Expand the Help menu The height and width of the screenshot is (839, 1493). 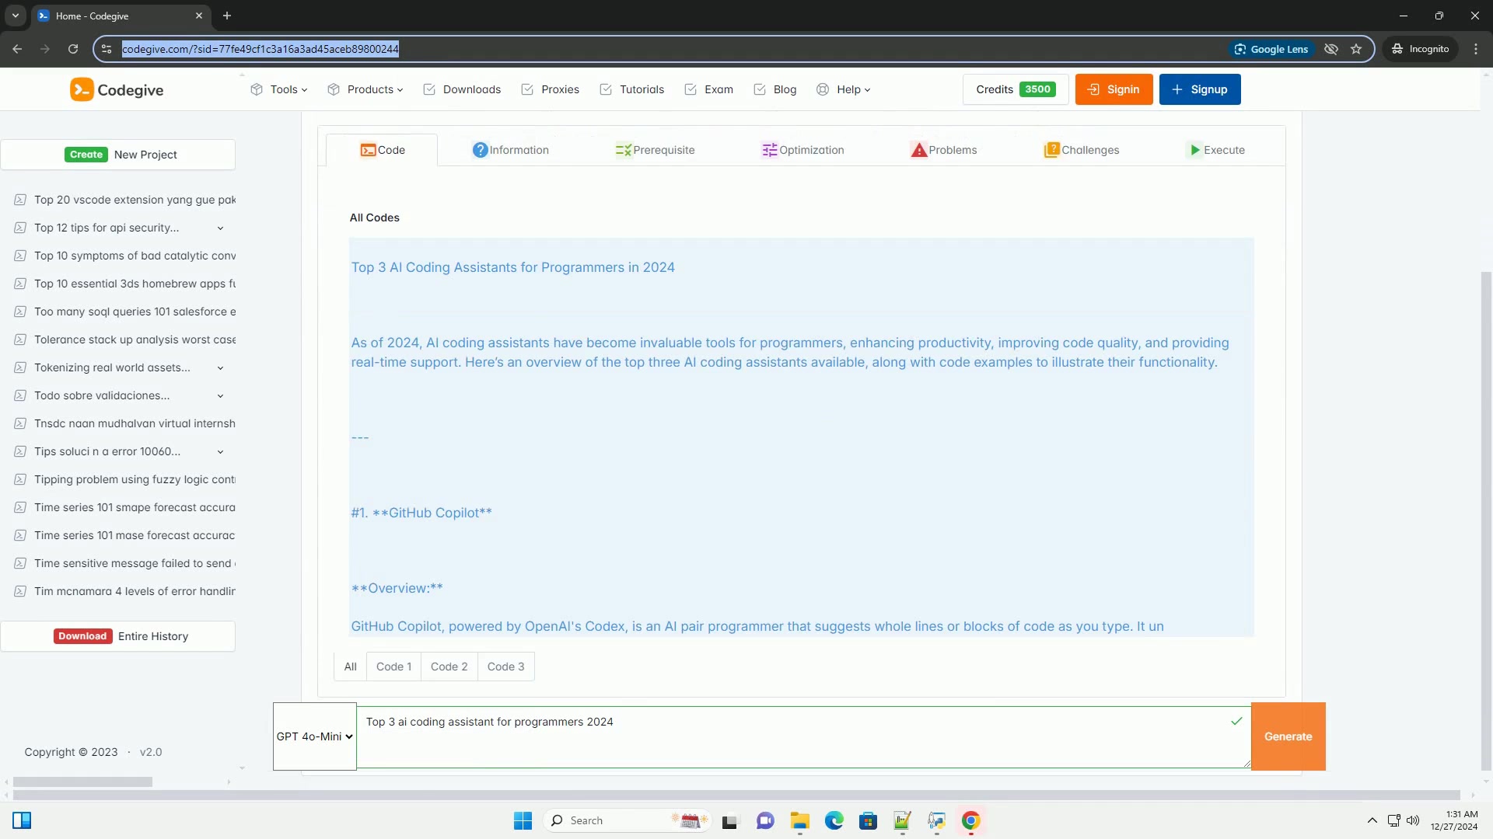tap(844, 89)
